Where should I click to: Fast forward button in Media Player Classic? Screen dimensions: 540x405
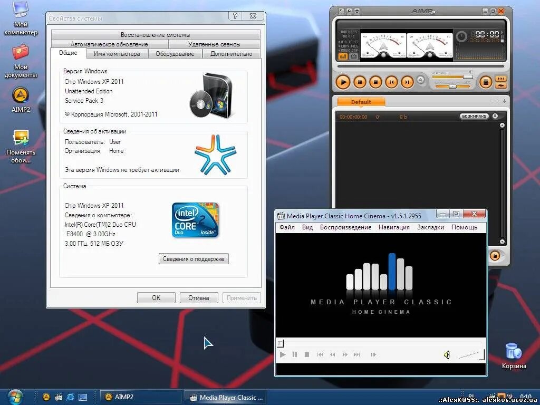click(x=345, y=355)
